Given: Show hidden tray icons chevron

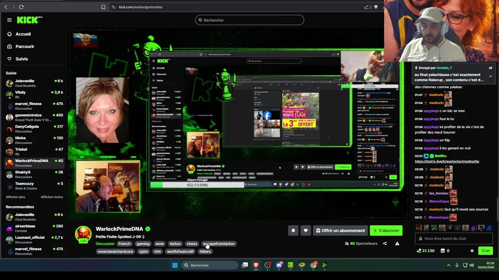Looking at the screenshot, I should click(448, 265).
